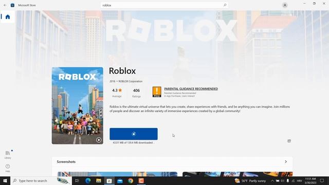Open the Roblox poster image
This screenshot has width=329, height=185.
click(x=78, y=105)
